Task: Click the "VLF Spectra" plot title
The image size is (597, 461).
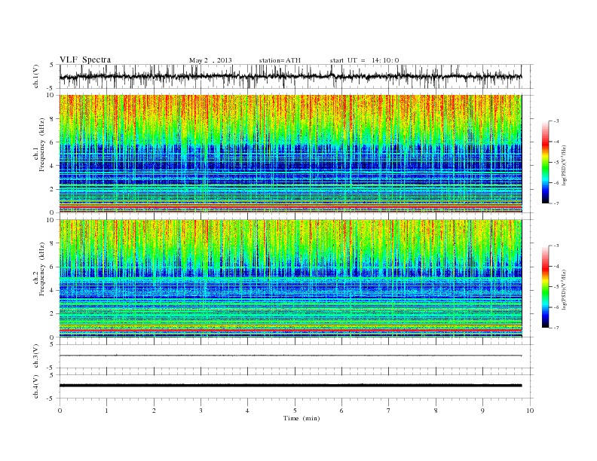Action: (x=85, y=60)
